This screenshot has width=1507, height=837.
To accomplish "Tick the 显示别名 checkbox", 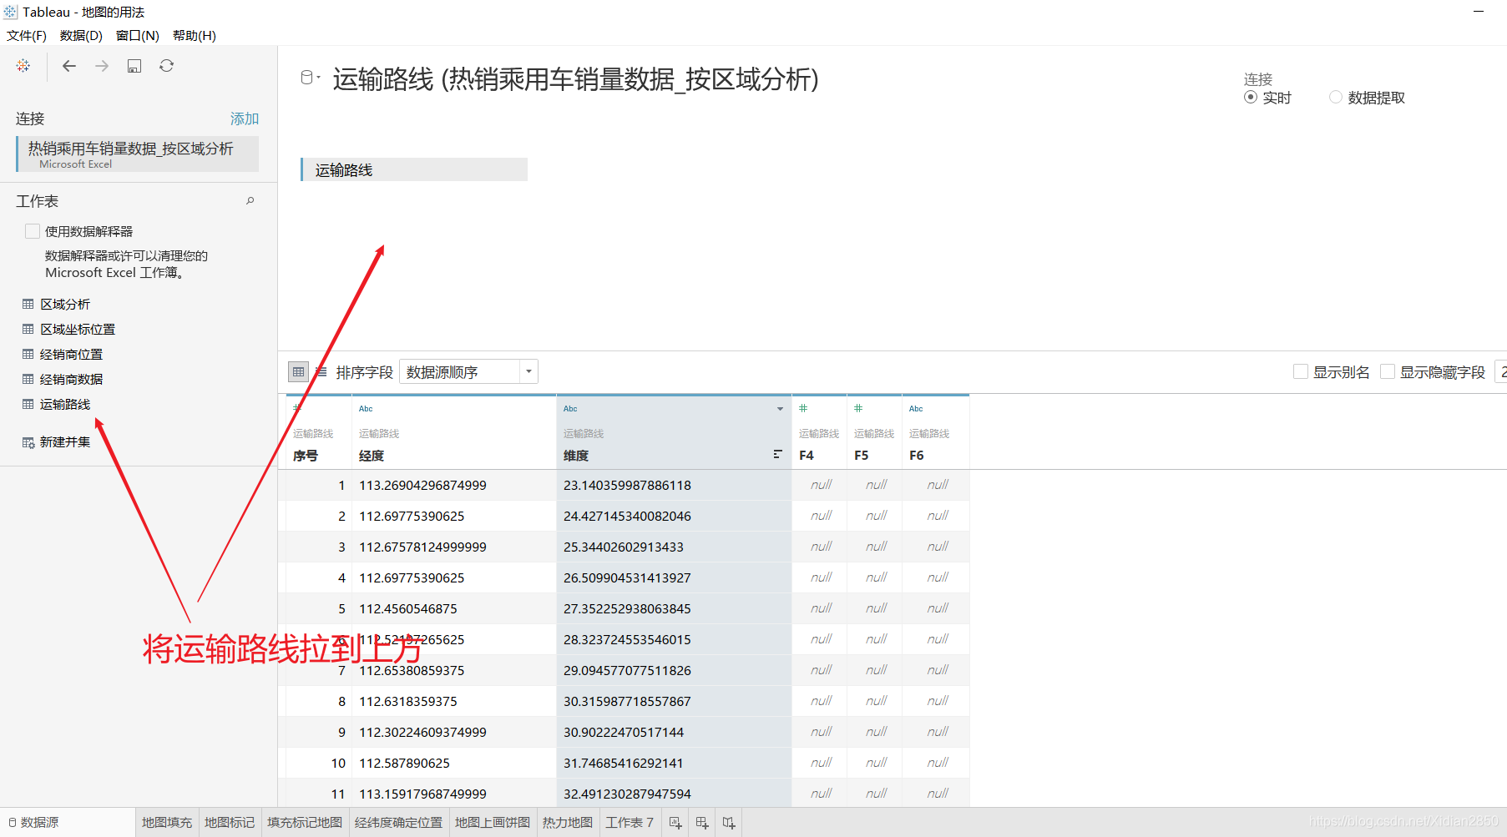I will click(1301, 371).
